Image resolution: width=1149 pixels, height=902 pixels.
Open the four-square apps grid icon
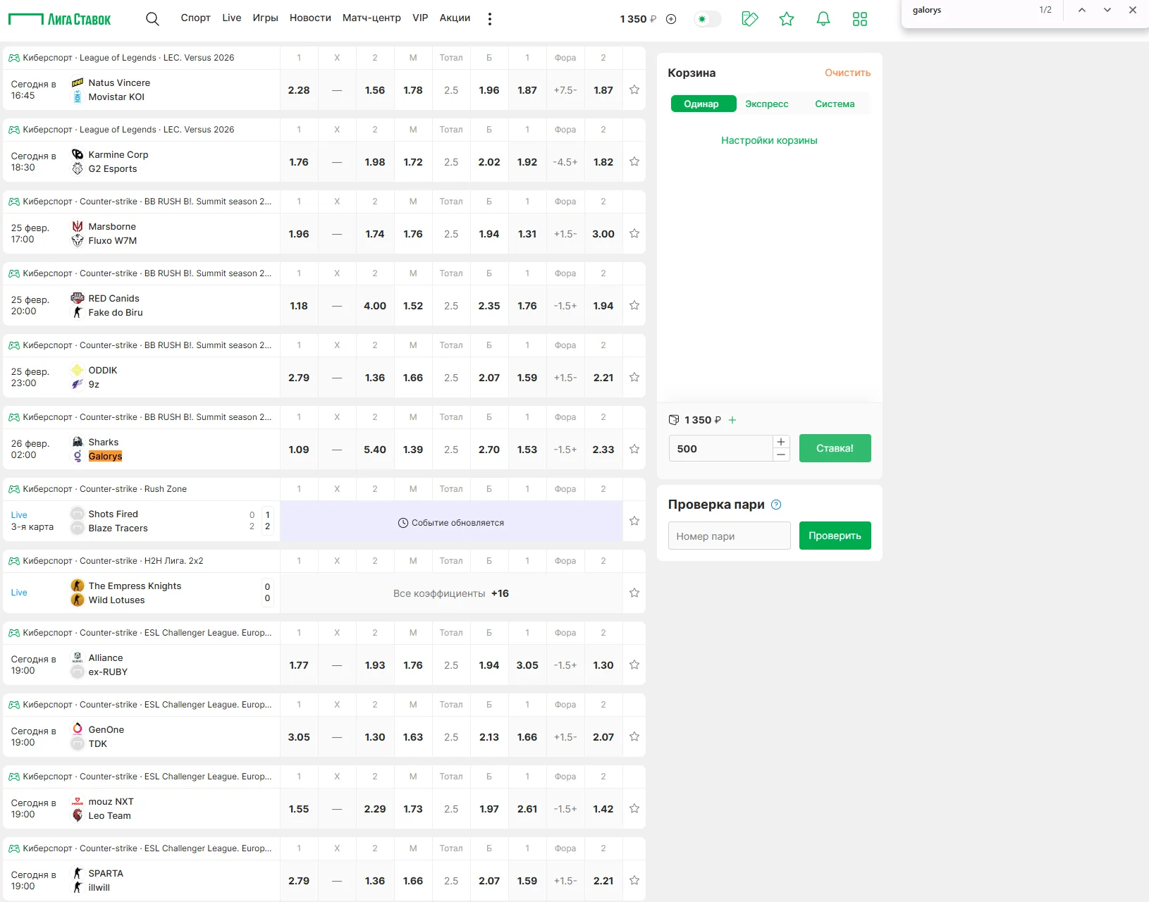[x=860, y=19]
